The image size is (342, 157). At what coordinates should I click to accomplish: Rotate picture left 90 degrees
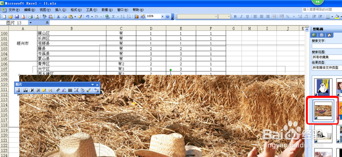[x=64, y=90]
